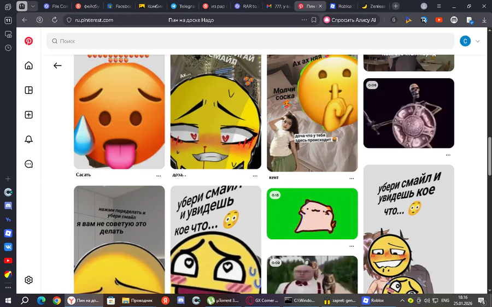Open messages chat bubble icon
492x307 pixels.
click(28, 164)
